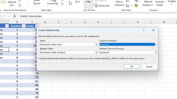This screenshot has height=99, width=177.
Task: Click the dialog help question mark
Action: pos(144,30)
